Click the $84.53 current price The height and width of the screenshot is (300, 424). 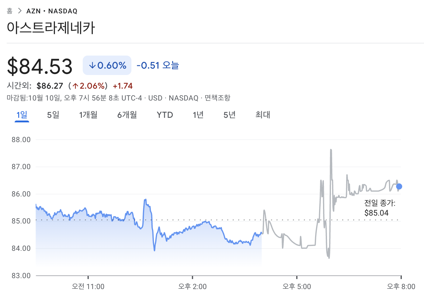(x=40, y=66)
